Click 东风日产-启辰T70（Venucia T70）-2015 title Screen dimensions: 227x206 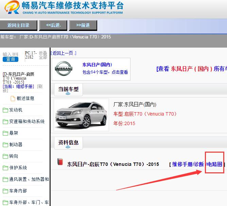point(113,164)
